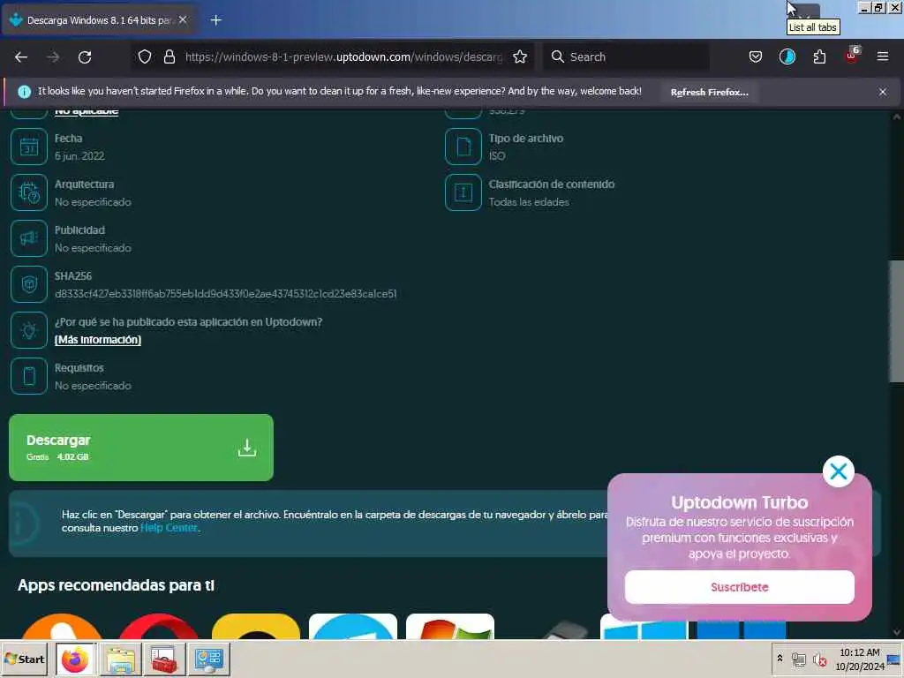Click the Fecha calendar icon

pos(29,147)
